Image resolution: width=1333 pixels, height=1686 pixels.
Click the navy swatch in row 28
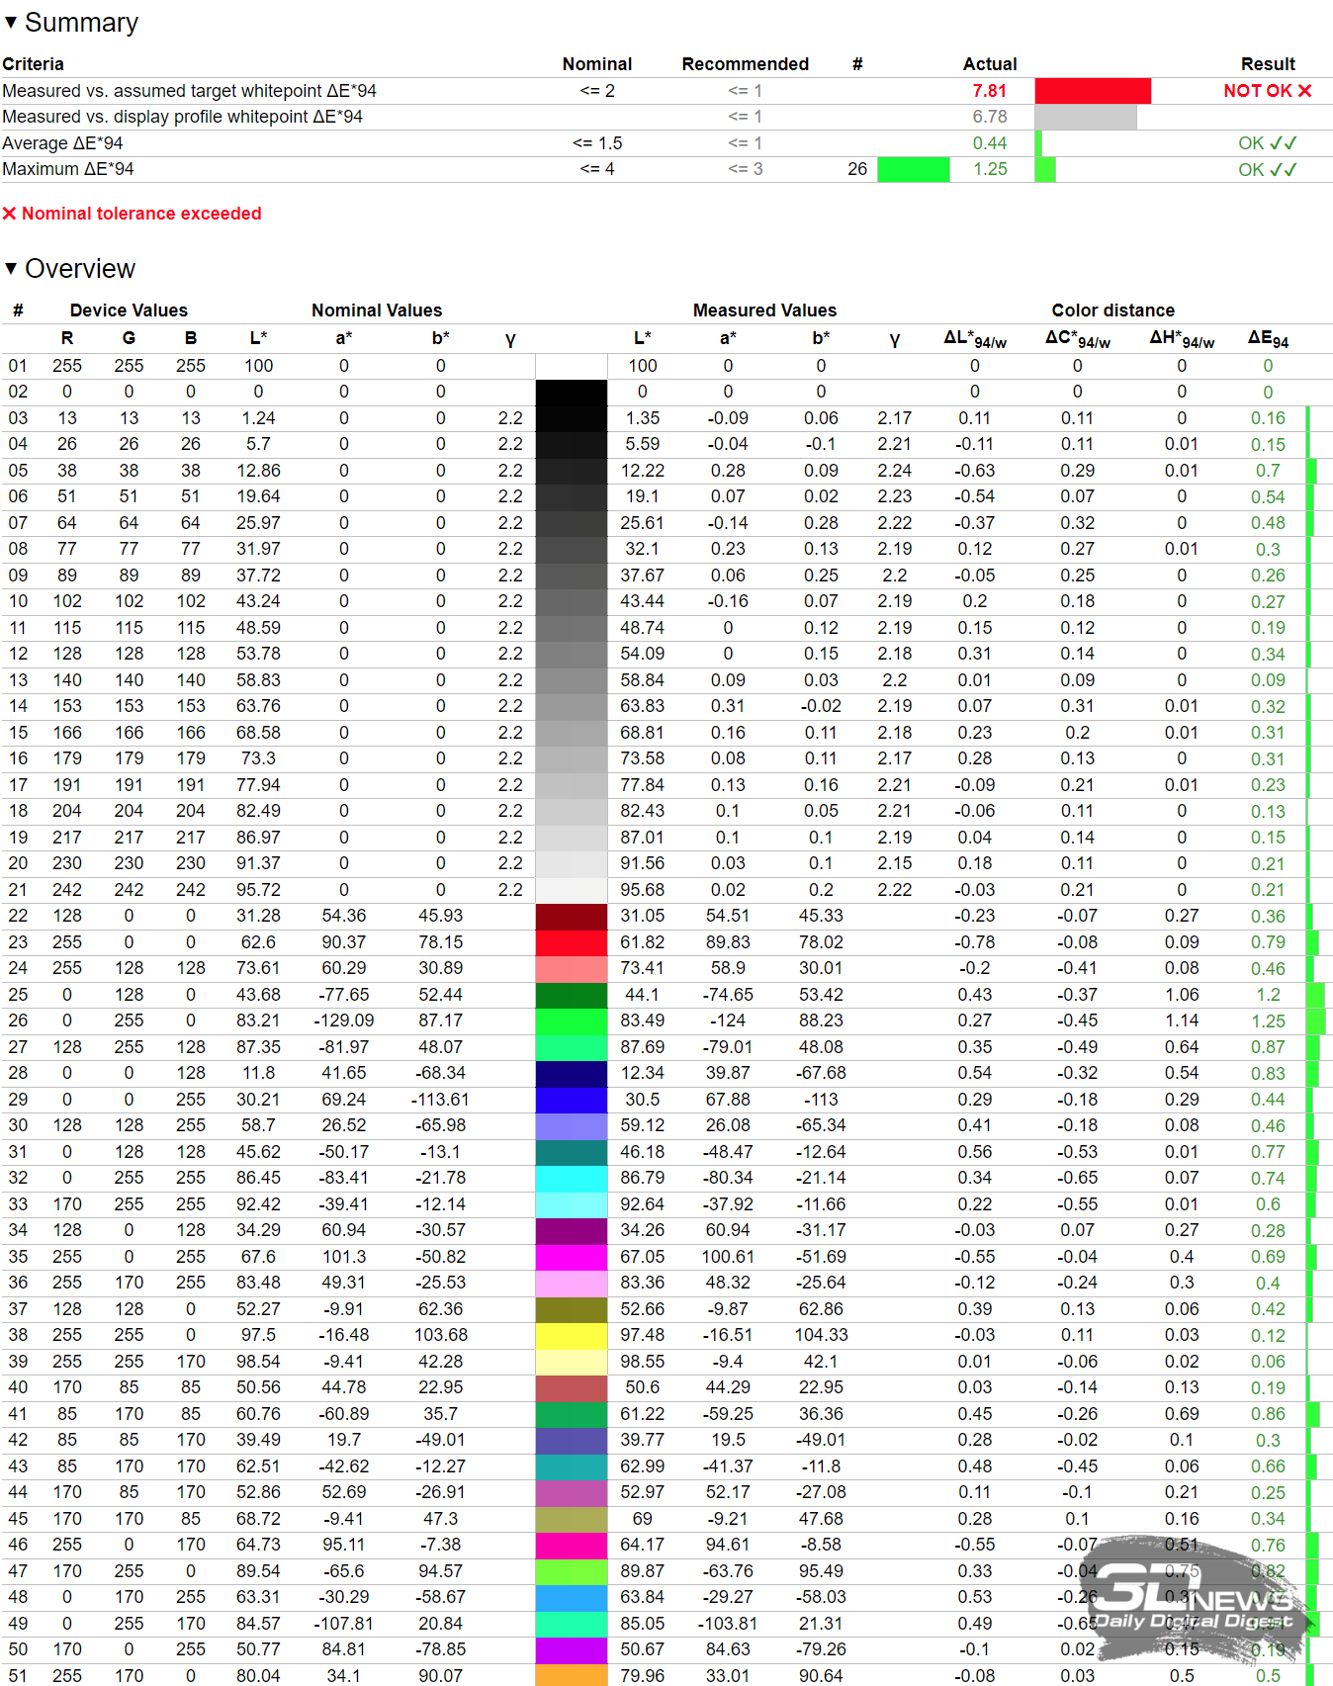tap(572, 1074)
